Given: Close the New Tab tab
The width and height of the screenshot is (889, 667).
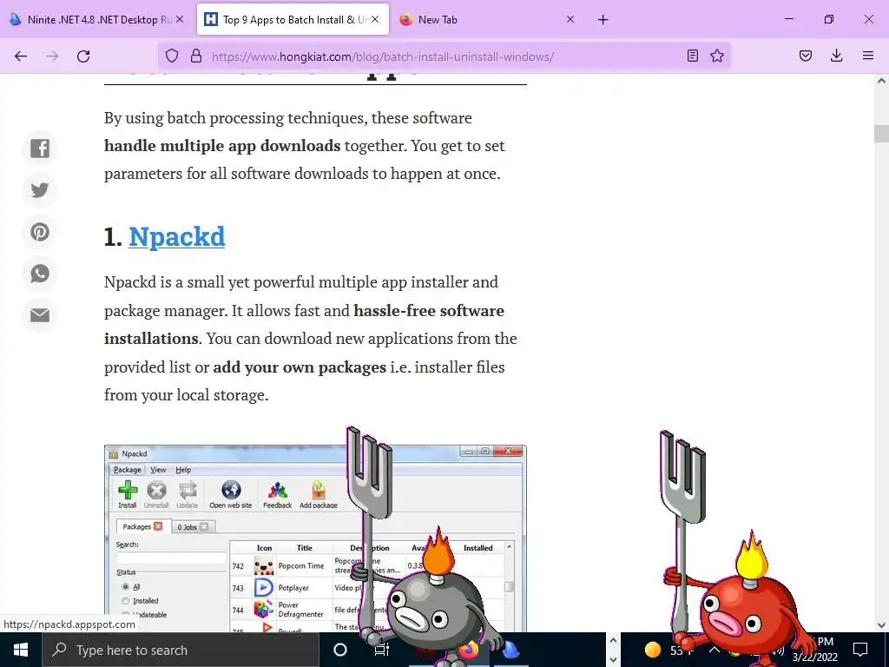Looking at the screenshot, I should tap(570, 19).
